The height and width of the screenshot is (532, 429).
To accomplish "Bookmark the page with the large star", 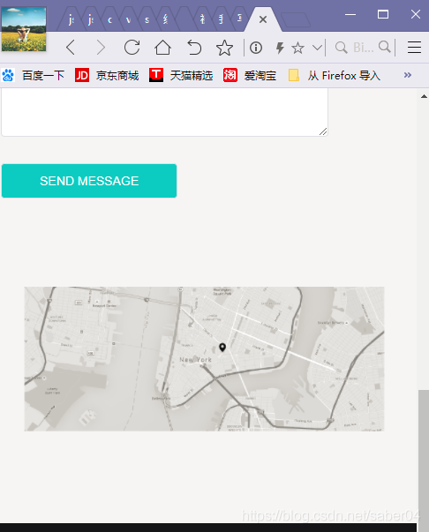I will 224,48.
